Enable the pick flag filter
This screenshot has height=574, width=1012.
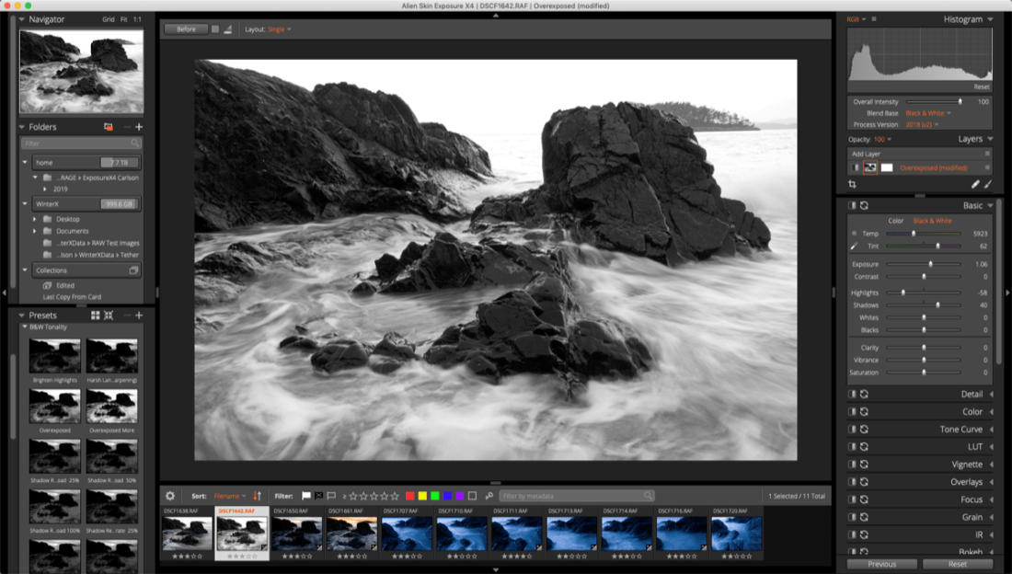point(306,496)
